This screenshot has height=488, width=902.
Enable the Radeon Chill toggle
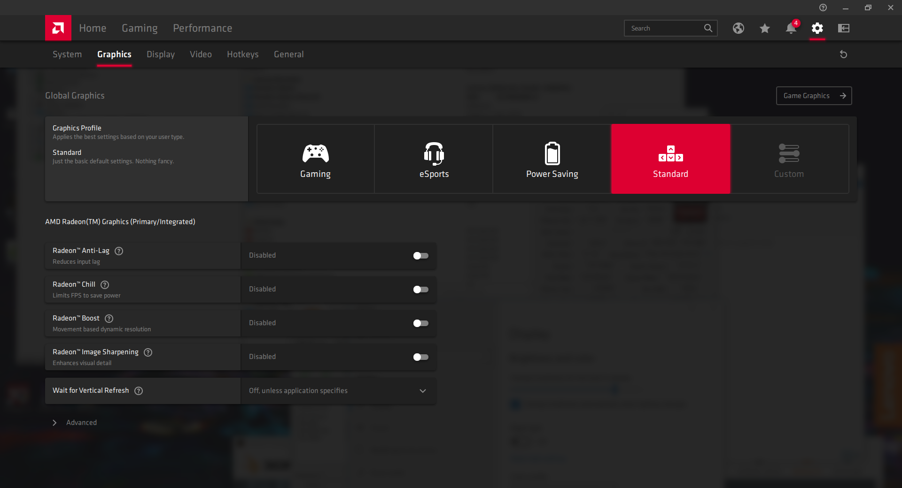[420, 290]
